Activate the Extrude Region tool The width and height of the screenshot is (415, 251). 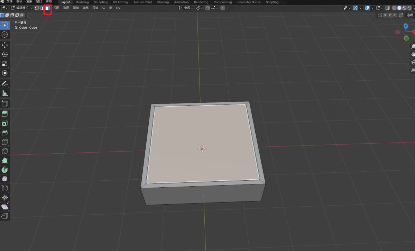5,114
